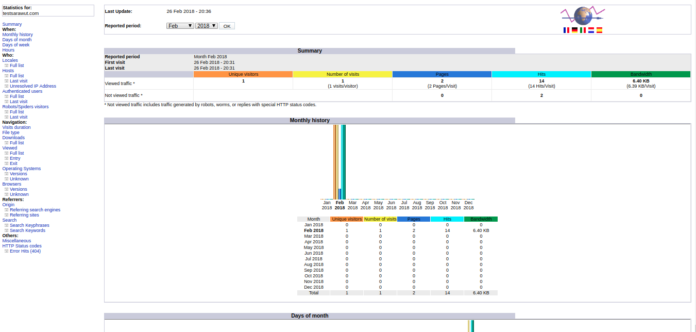Pick the Spanish flag icon
The image size is (696, 332).
pyautogui.click(x=599, y=30)
